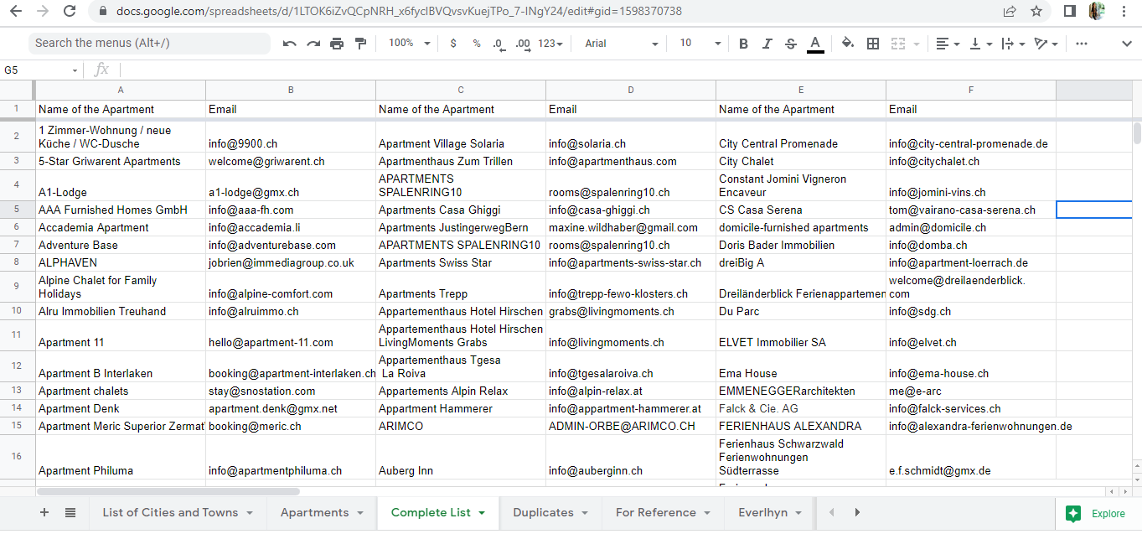The height and width of the screenshot is (534, 1142).
Task: Open the text color picker
Action: point(815,44)
